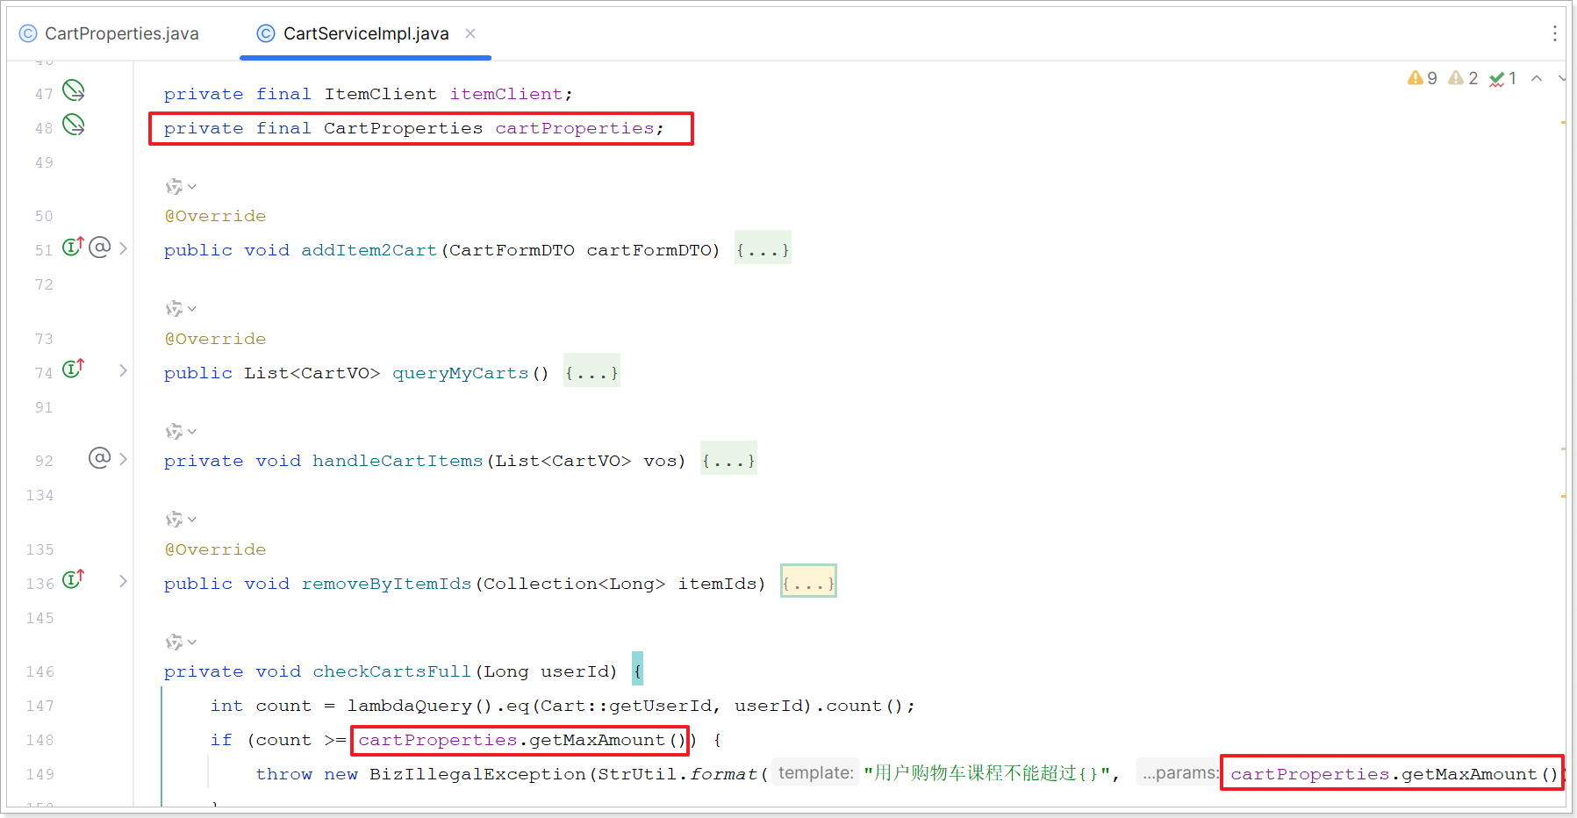Click the @Override annotation on line 73
1577x818 pixels.
[x=215, y=339]
